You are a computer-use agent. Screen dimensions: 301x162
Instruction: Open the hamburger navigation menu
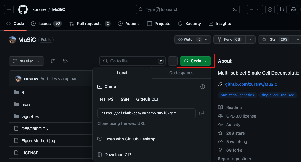[x=9, y=9]
